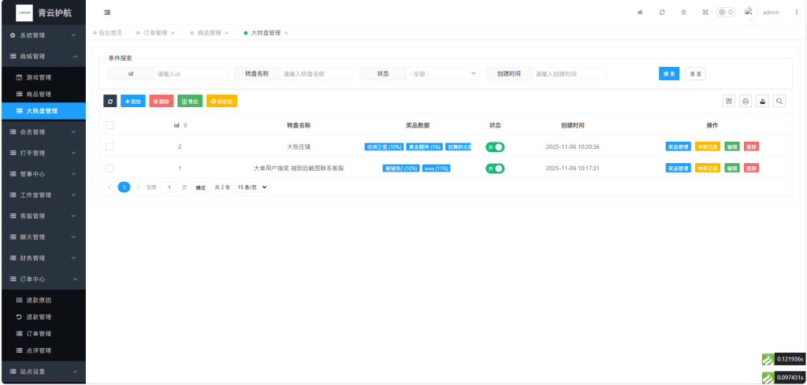Image resolution: width=807 pixels, height=385 pixels.
Task: Open the 15 条/页 page size dropdown
Action: coord(251,187)
